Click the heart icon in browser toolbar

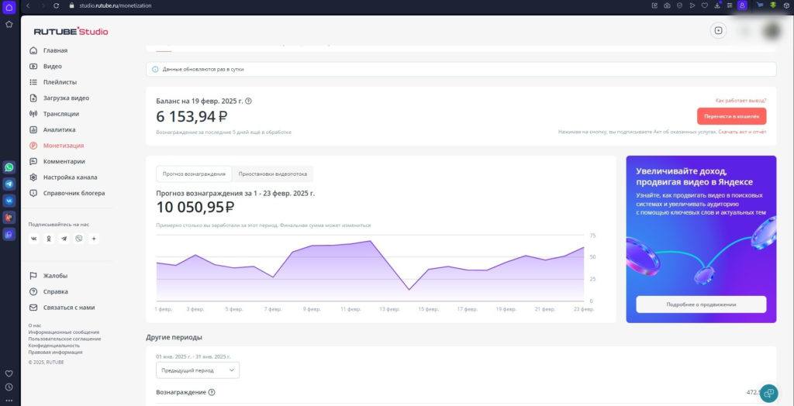pyautogui.click(x=704, y=5)
